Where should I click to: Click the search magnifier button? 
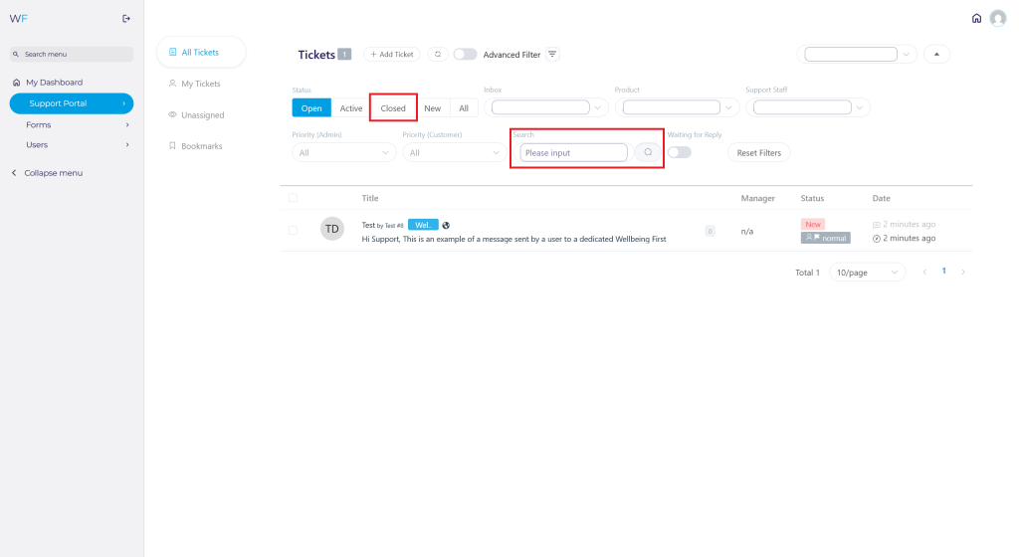click(648, 152)
